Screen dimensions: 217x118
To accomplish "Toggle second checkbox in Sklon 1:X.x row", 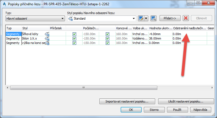I will [x=107, y=38].
